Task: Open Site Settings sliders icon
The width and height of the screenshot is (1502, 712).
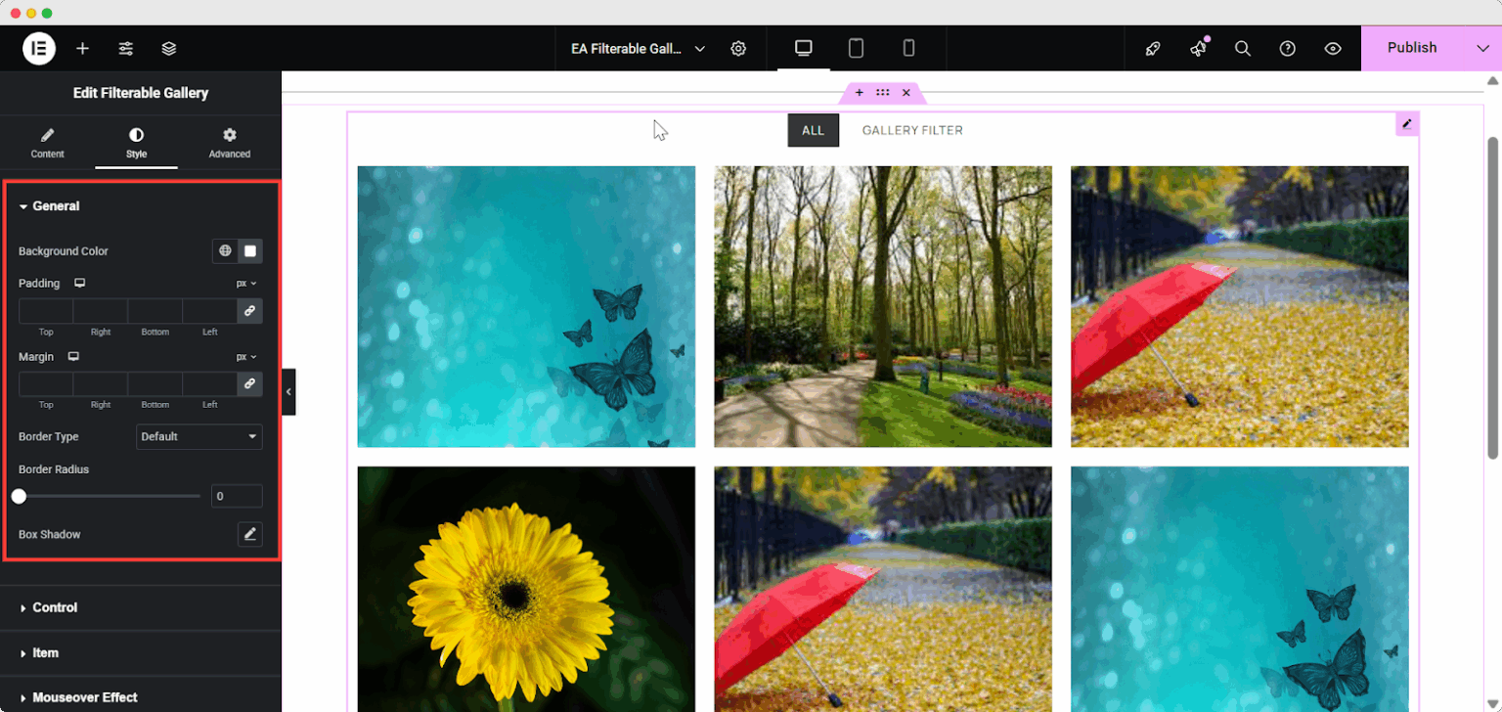Action: point(125,47)
